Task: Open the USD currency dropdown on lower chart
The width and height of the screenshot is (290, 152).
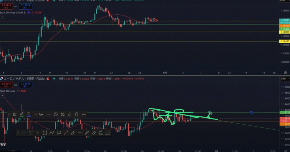Action: point(285,79)
